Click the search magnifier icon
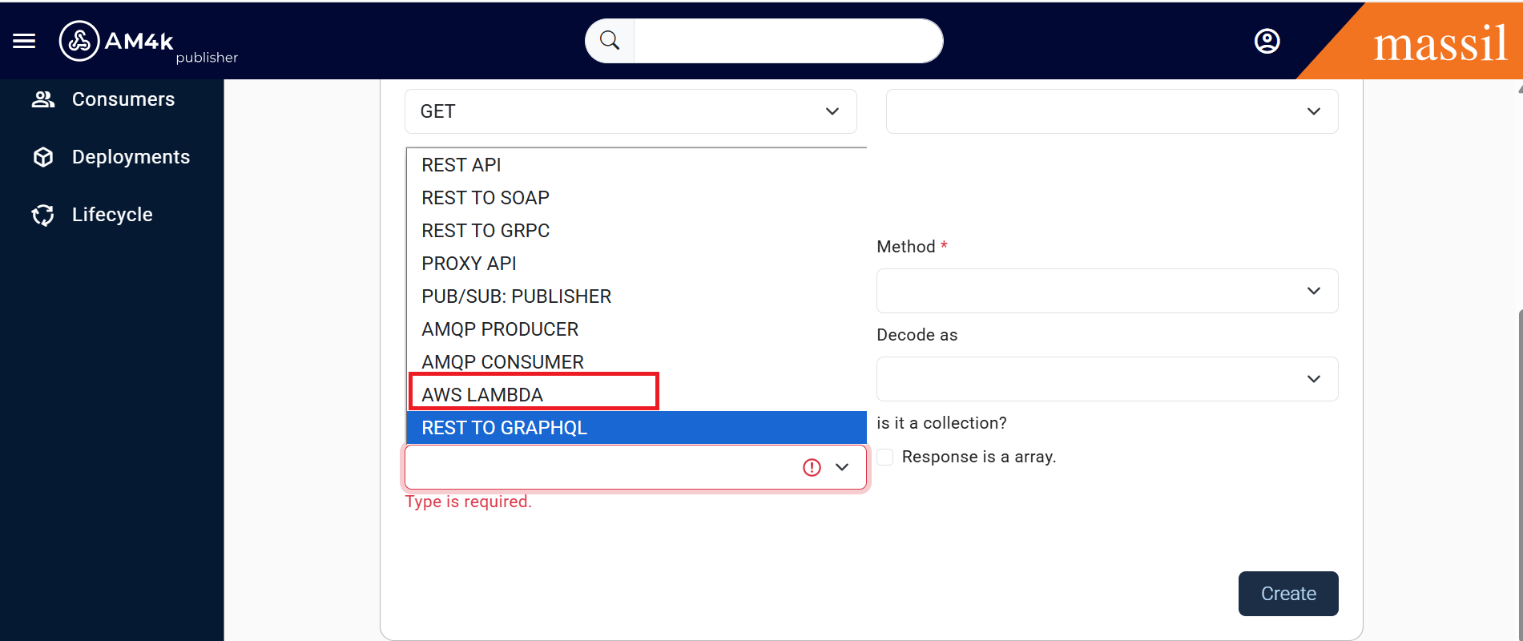The width and height of the screenshot is (1523, 641). click(x=610, y=41)
